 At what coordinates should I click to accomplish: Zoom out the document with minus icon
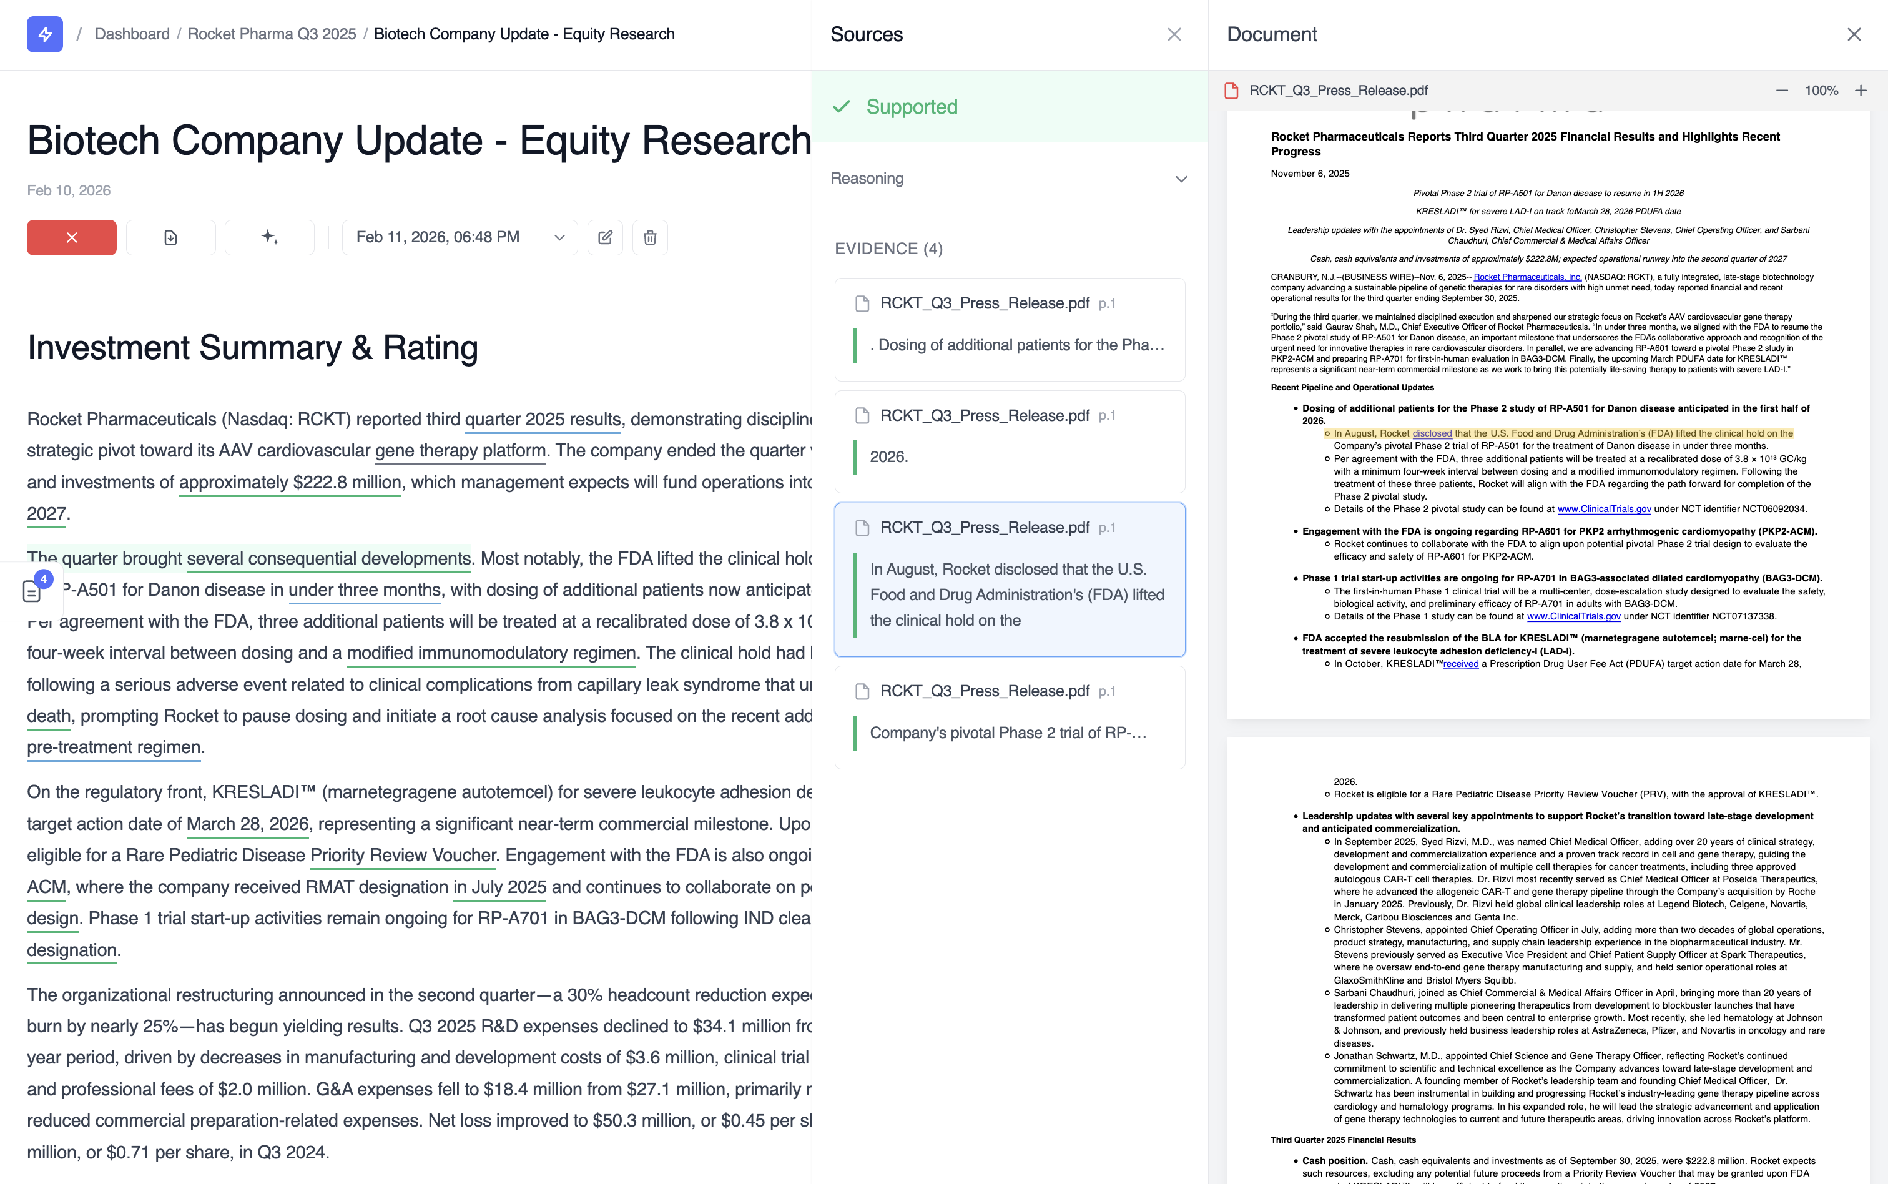(1782, 91)
